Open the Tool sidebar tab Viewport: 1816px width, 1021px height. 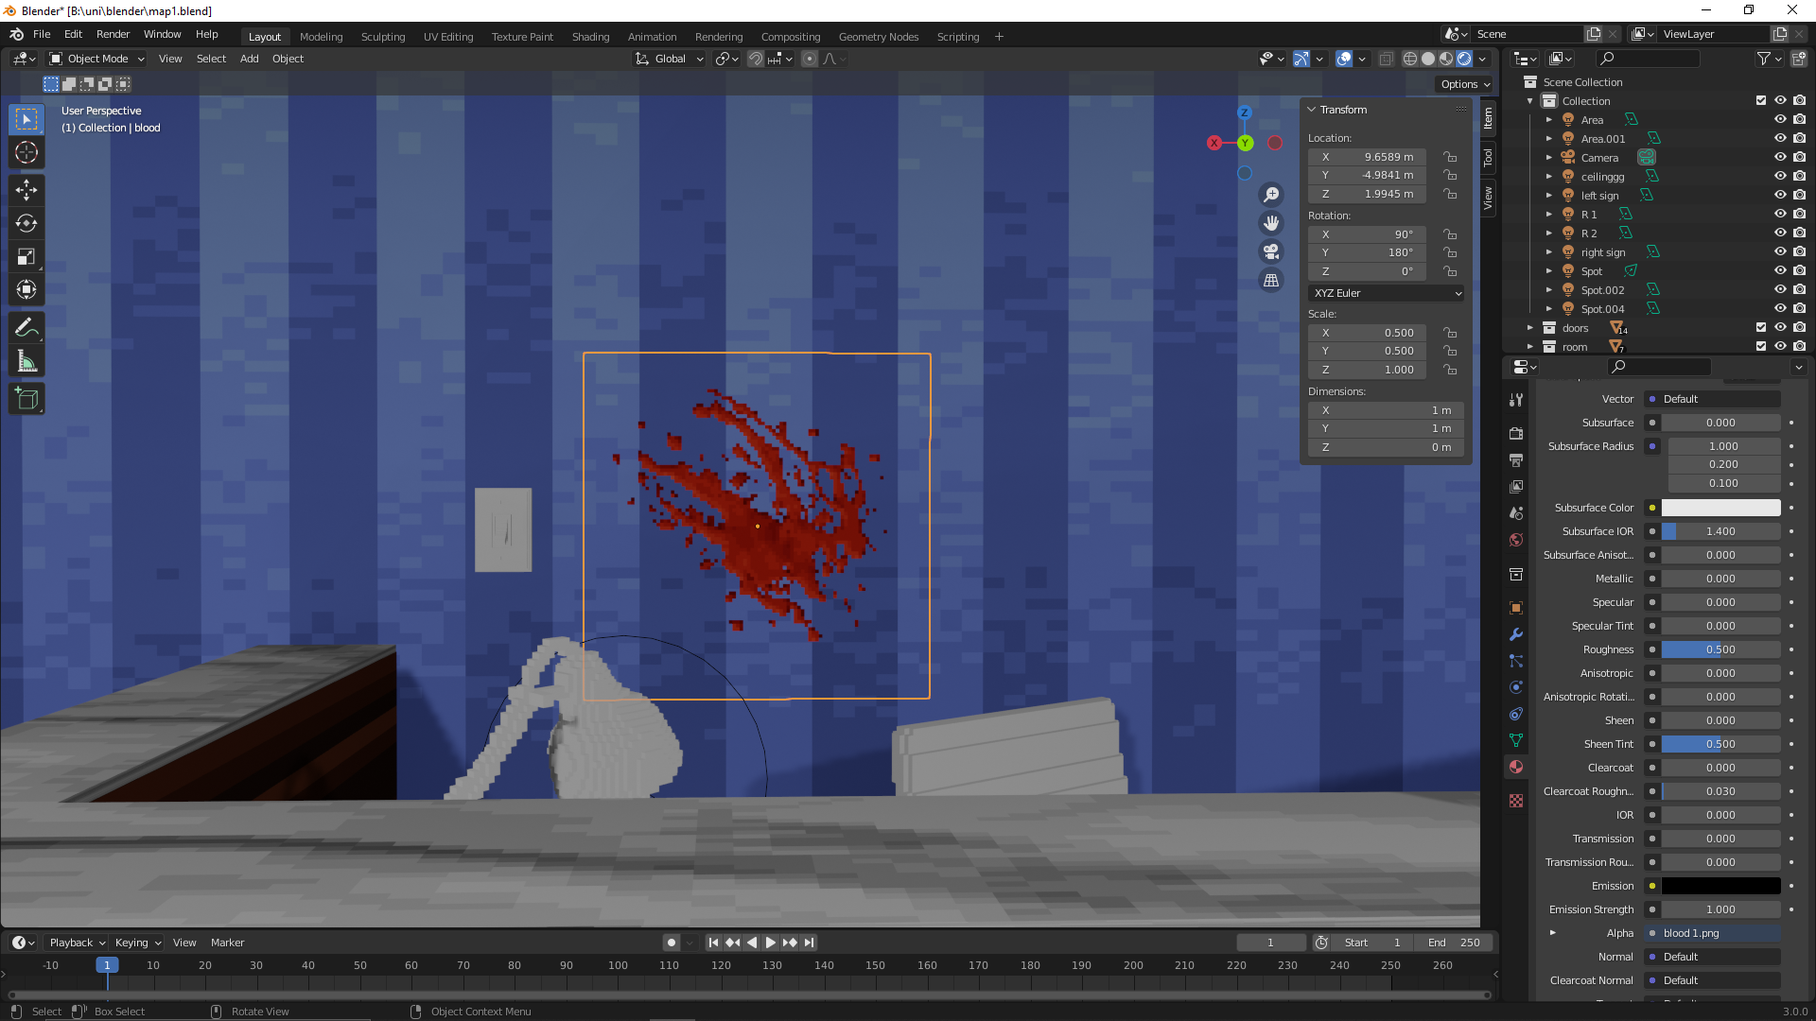click(x=1488, y=157)
